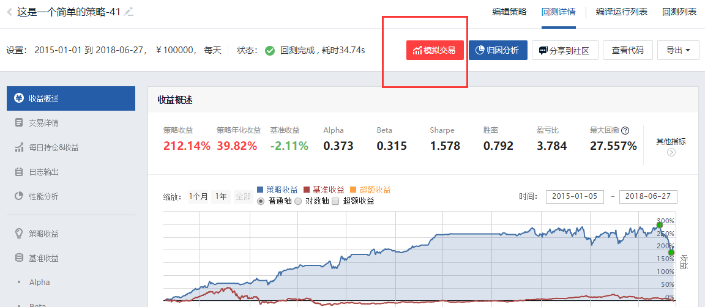The width and height of the screenshot is (705, 307).
Task: Toggle the blue 策略收益 legend swatch
Action: (x=261, y=190)
